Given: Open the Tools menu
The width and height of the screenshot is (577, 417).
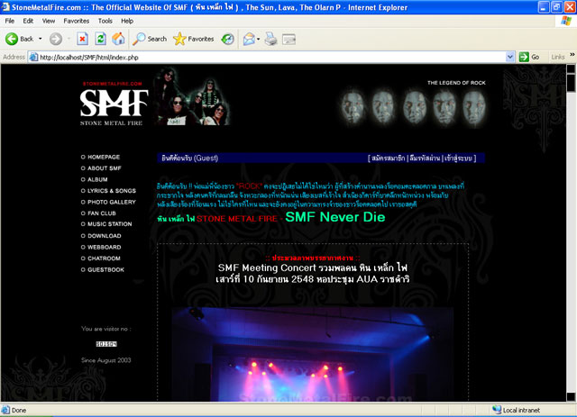Looking at the screenshot, I should pos(105,21).
